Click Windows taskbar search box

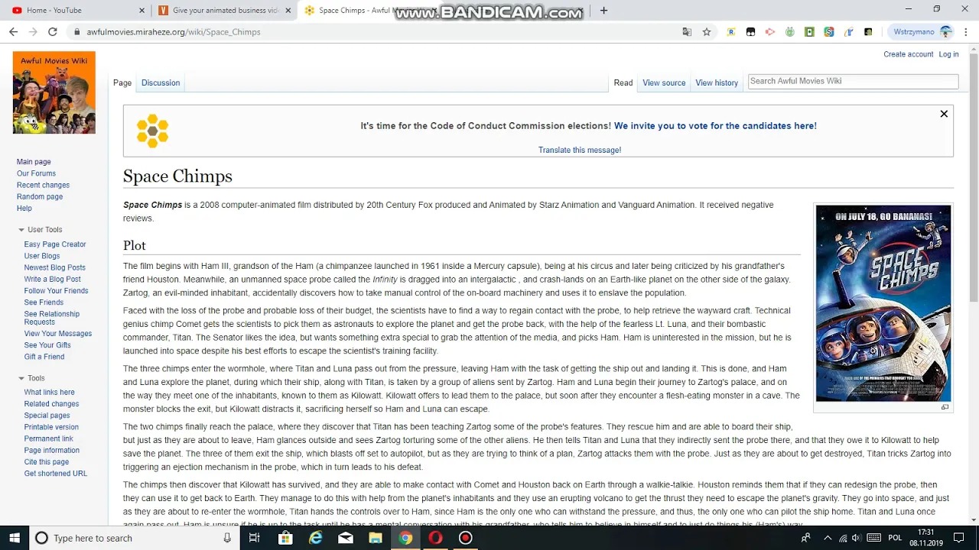pyautogui.click(x=134, y=538)
